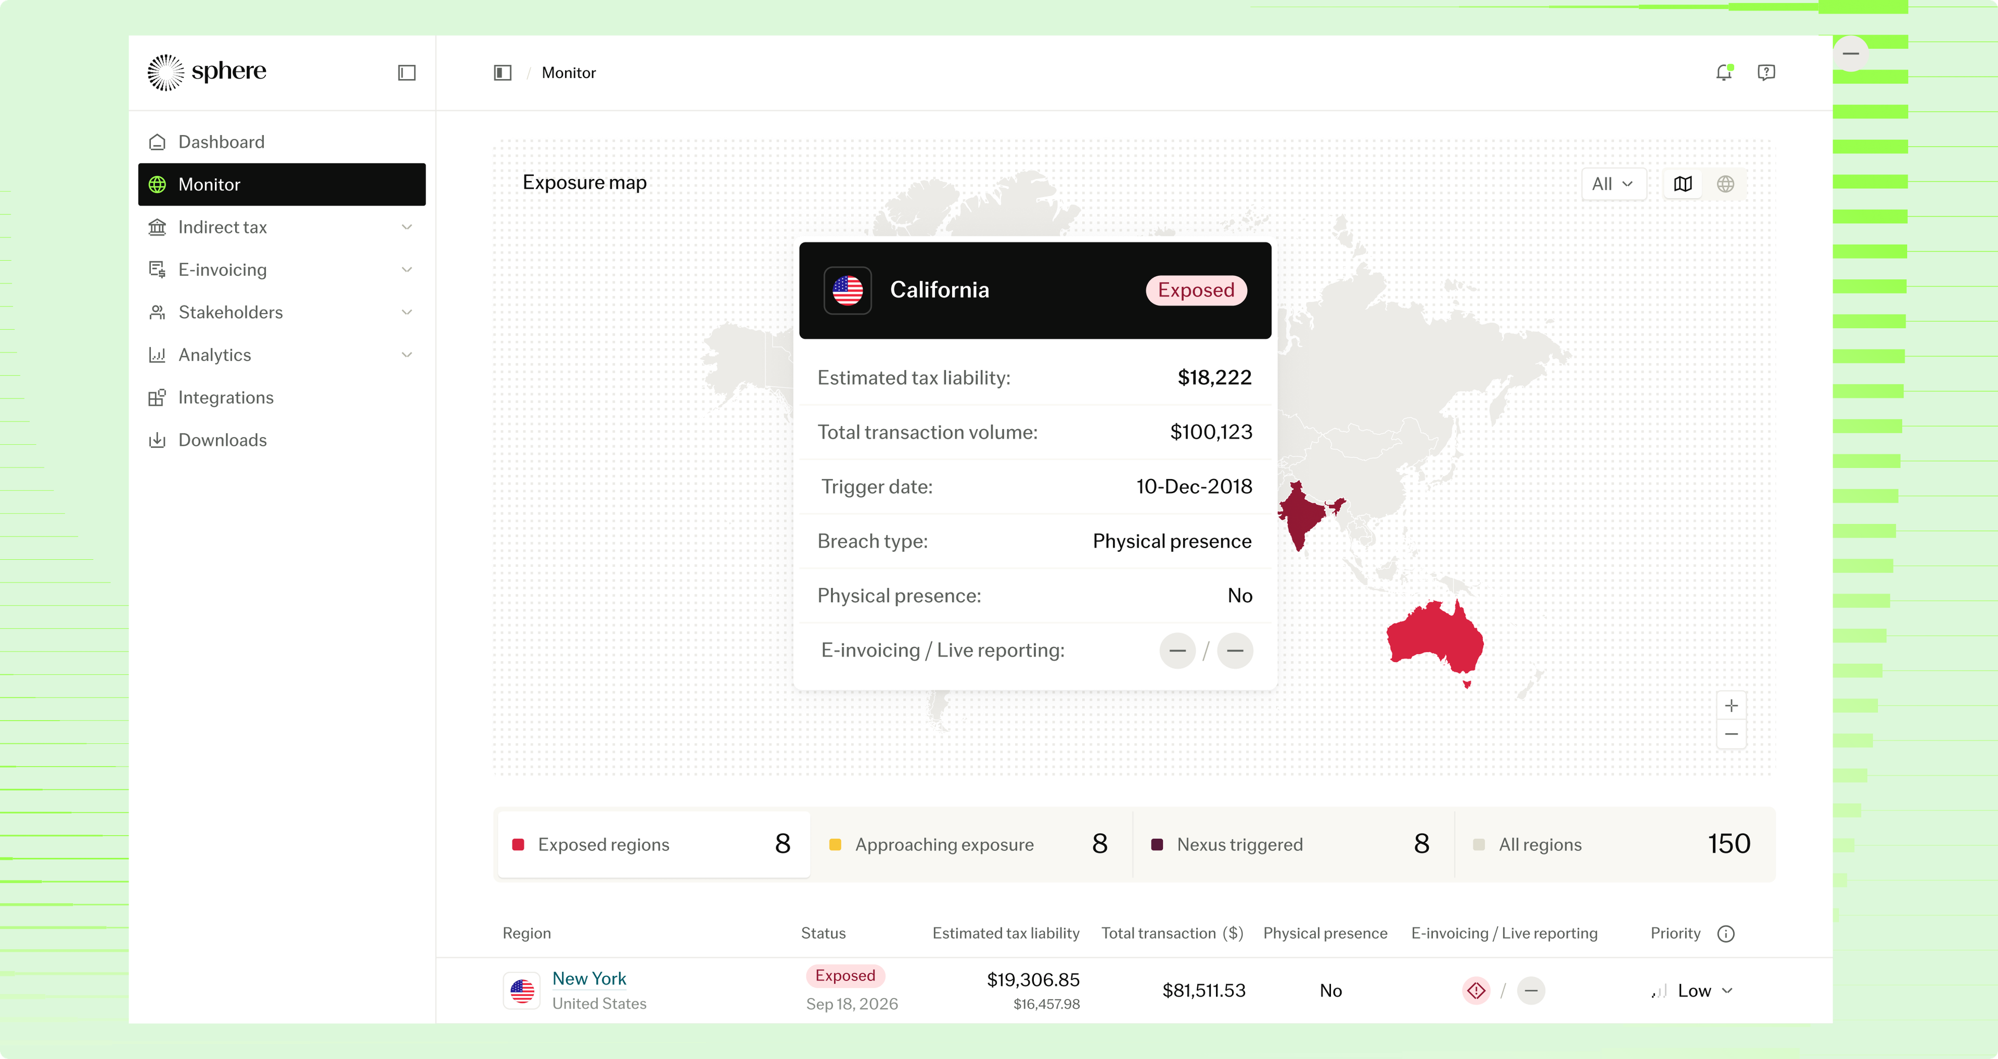Go to Downloads in sidebar

click(x=281, y=441)
